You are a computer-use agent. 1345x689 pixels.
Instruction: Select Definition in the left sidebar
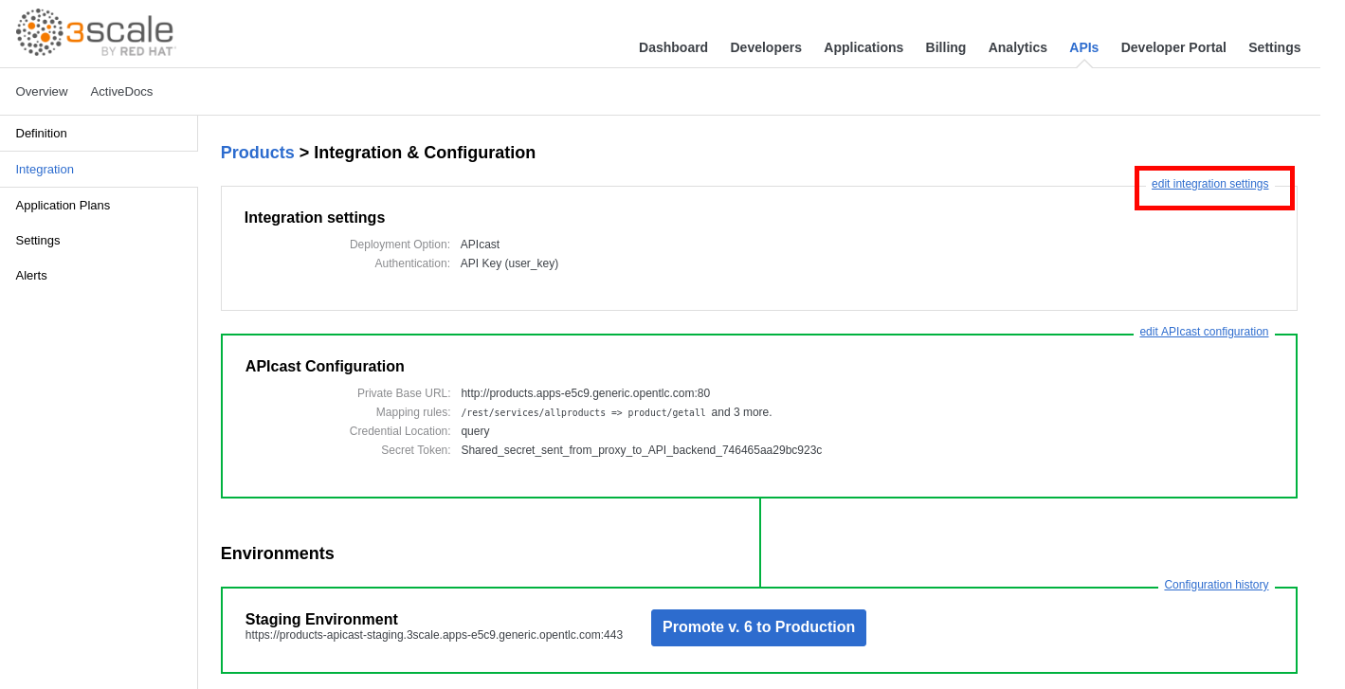click(x=42, y=134)
